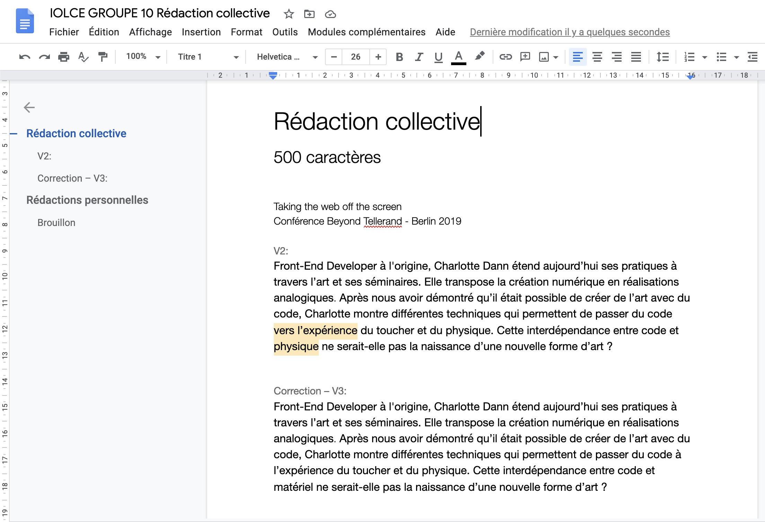
Task: Rename the document title IOLCE GROUPE 10
Action: coord(160,13)
